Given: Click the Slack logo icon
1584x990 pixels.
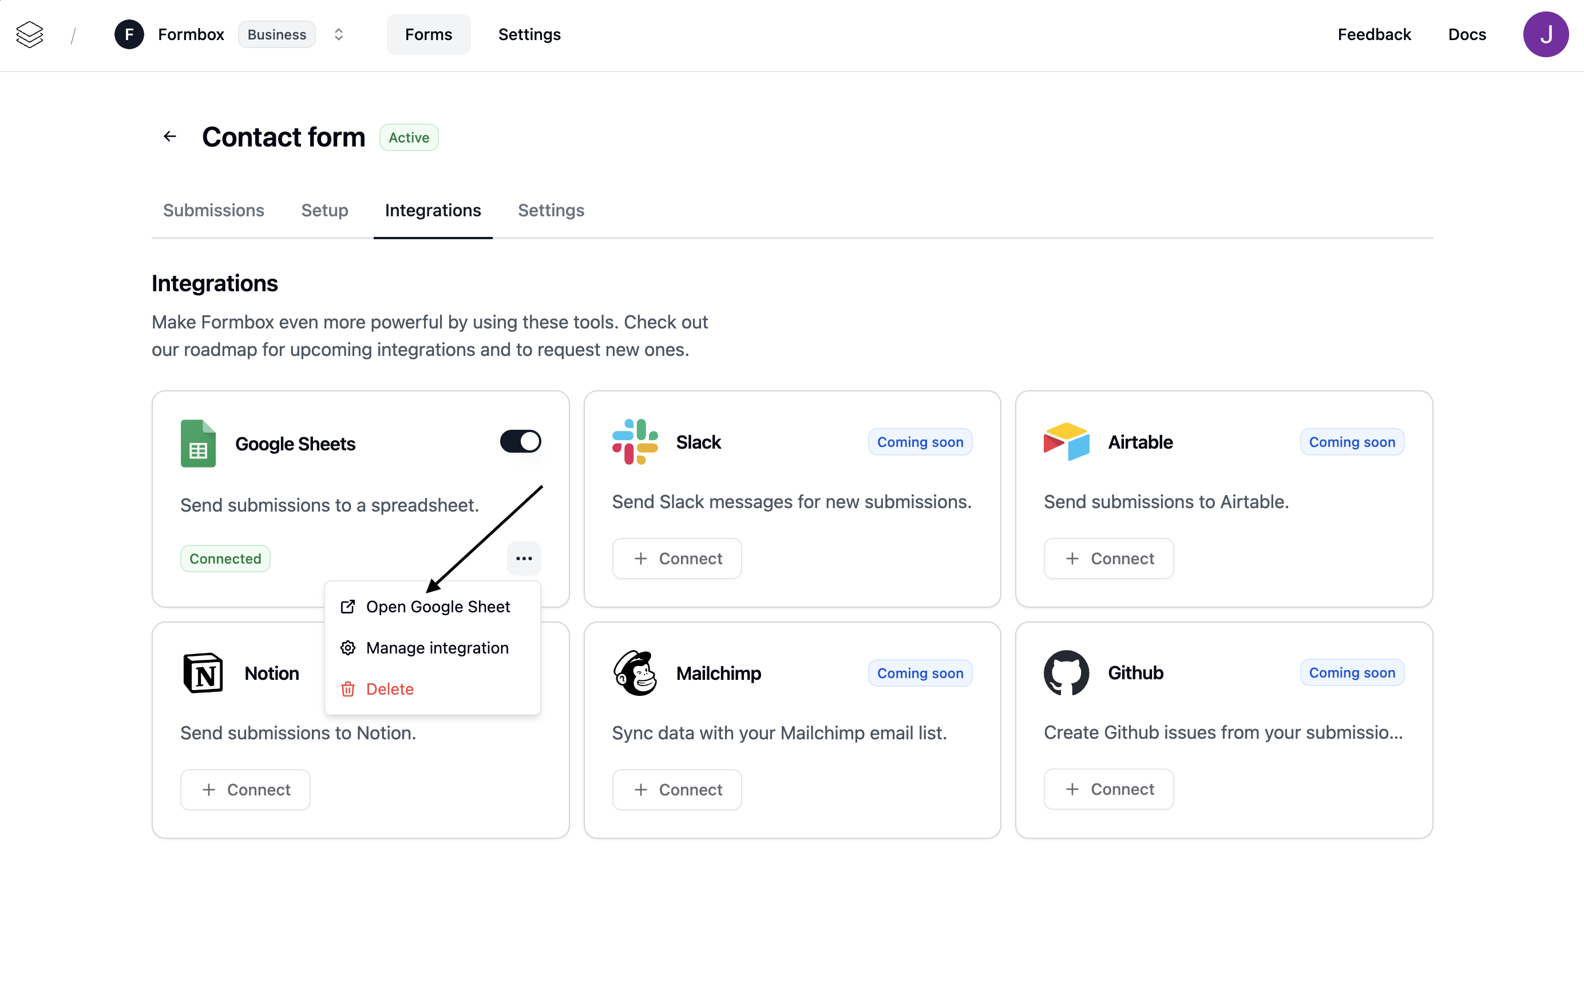Looking at the screenshot, I should click(634, 442).
